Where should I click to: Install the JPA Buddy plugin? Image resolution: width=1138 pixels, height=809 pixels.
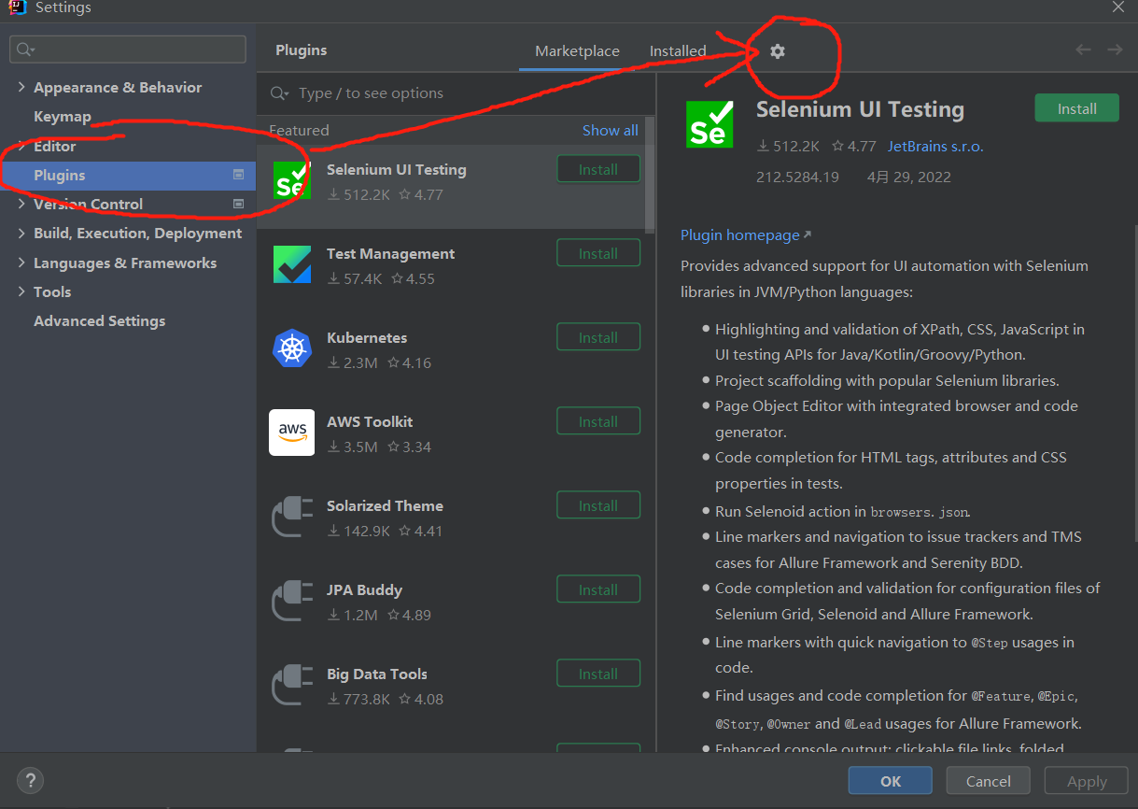click(x=598, y=589)
